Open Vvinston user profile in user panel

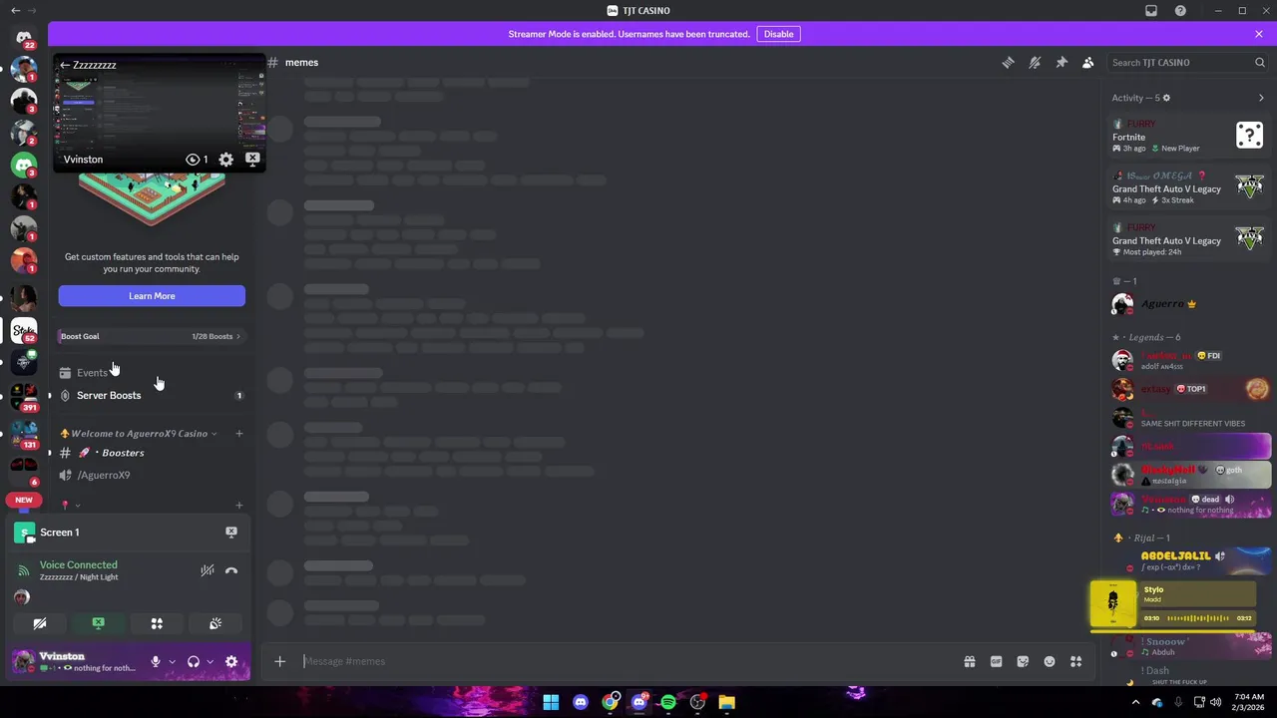click(x=75, y=662)
